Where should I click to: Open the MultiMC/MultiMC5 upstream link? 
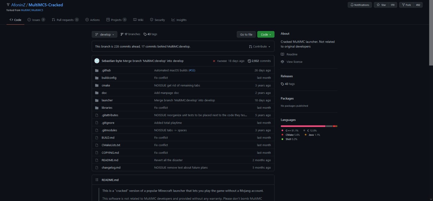pyautogui.click(x=32, y=10)
